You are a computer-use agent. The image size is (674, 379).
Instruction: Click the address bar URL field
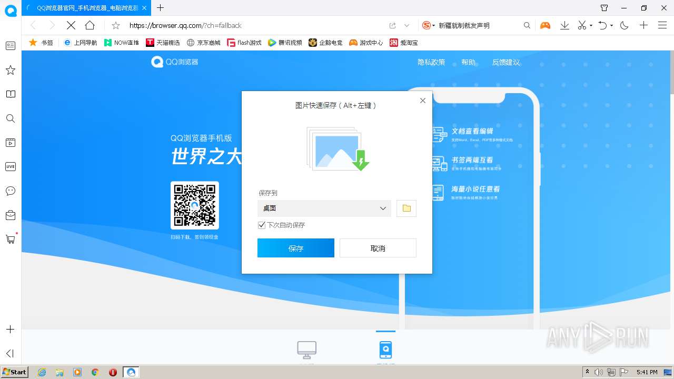coord(255,25)
